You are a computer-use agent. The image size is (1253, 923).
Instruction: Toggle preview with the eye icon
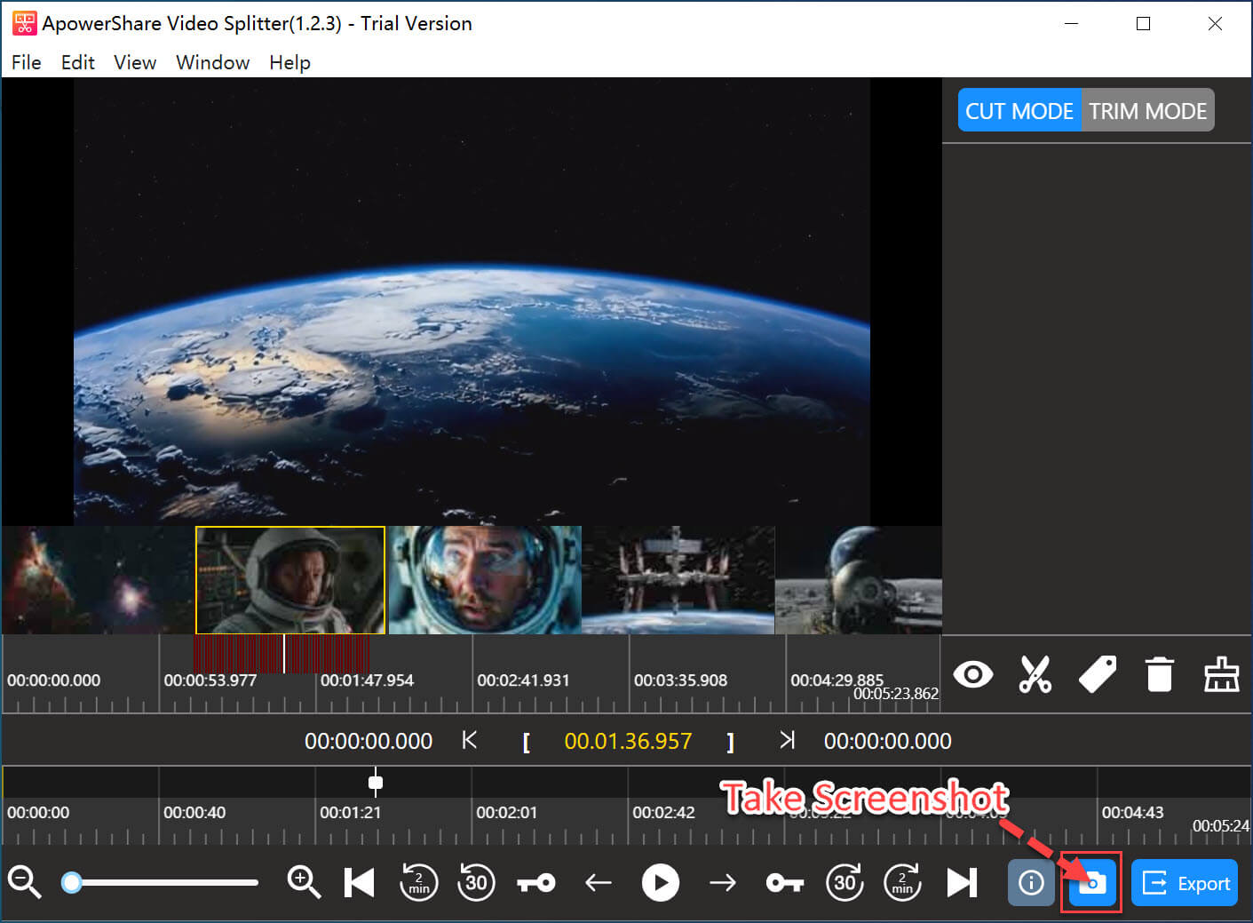coord(972,675)
